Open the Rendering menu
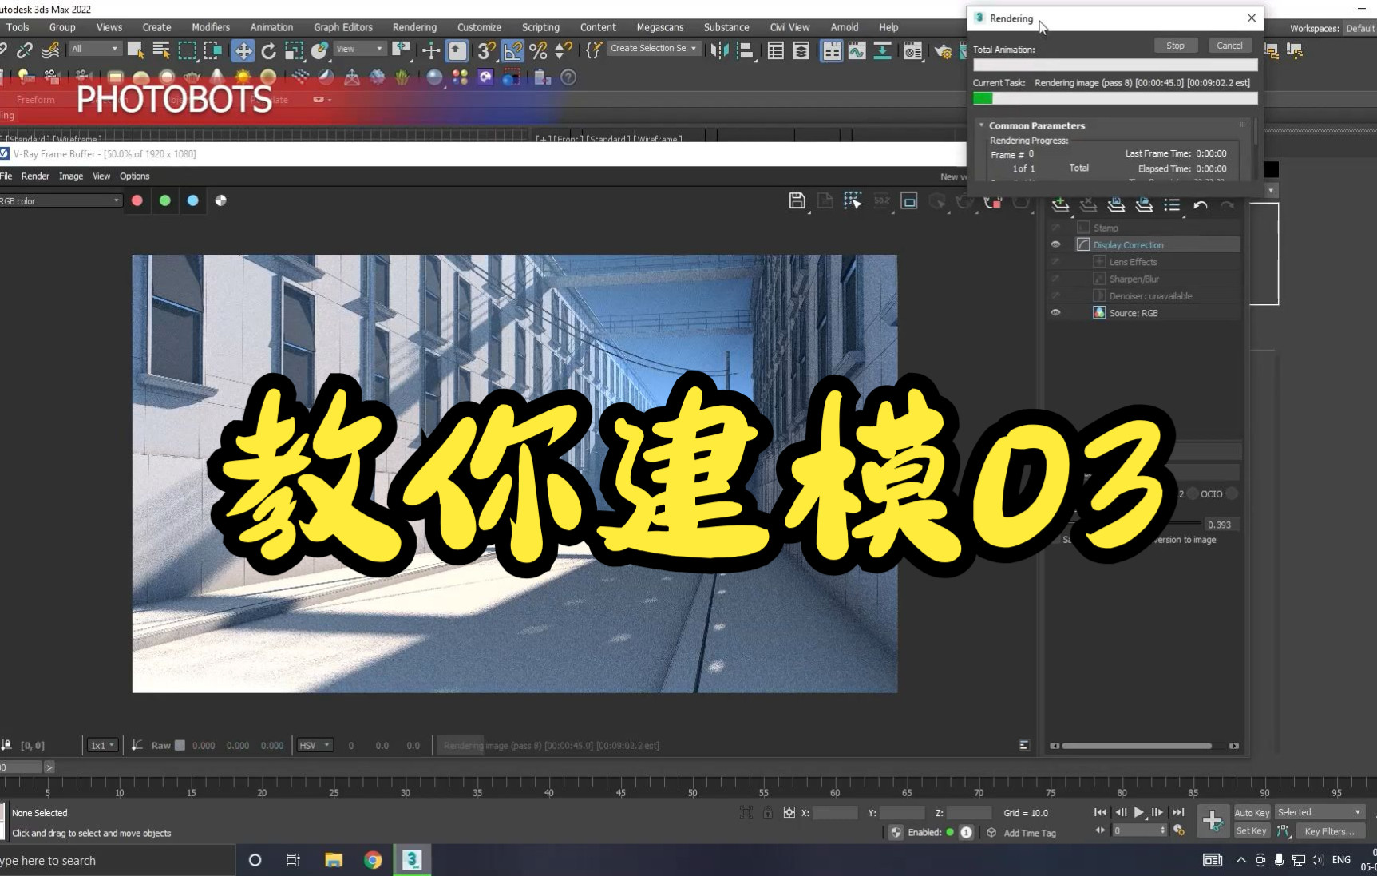Image resolution: width=1377 pixels, height=876 pixels. [414, 26]
